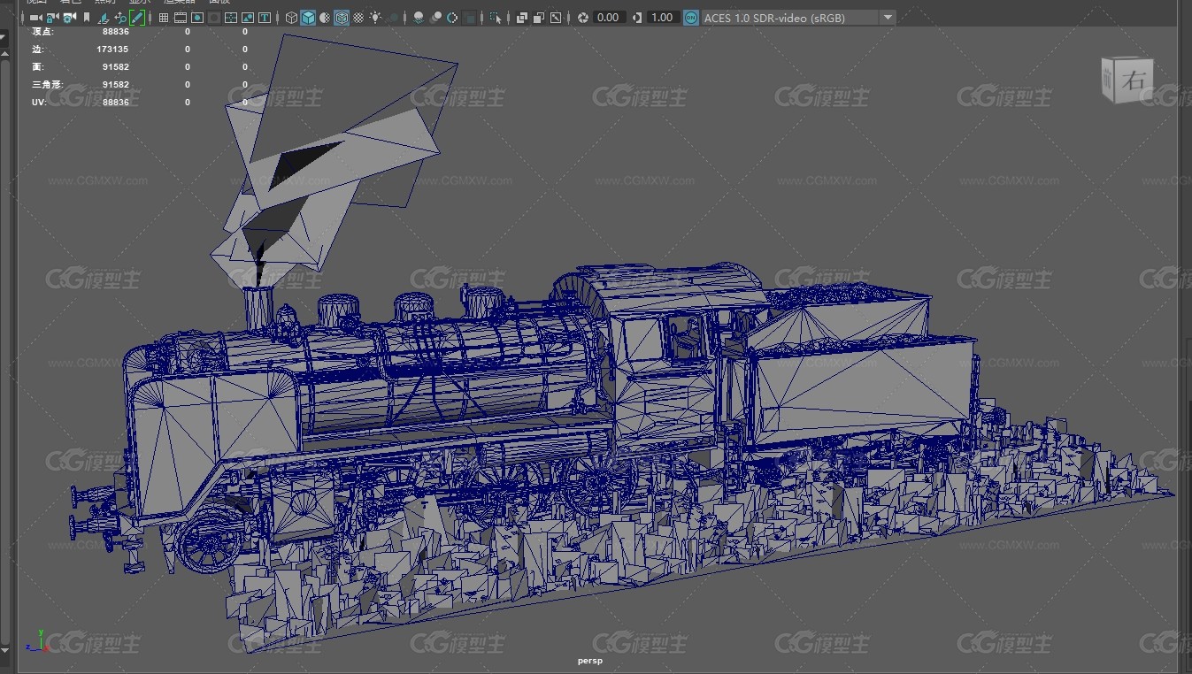The width and height of the screenshot is (1192, 674).
Task: Select Smooth Shade All cube icon
Action: pyautogui.click(x=308, y=18)
